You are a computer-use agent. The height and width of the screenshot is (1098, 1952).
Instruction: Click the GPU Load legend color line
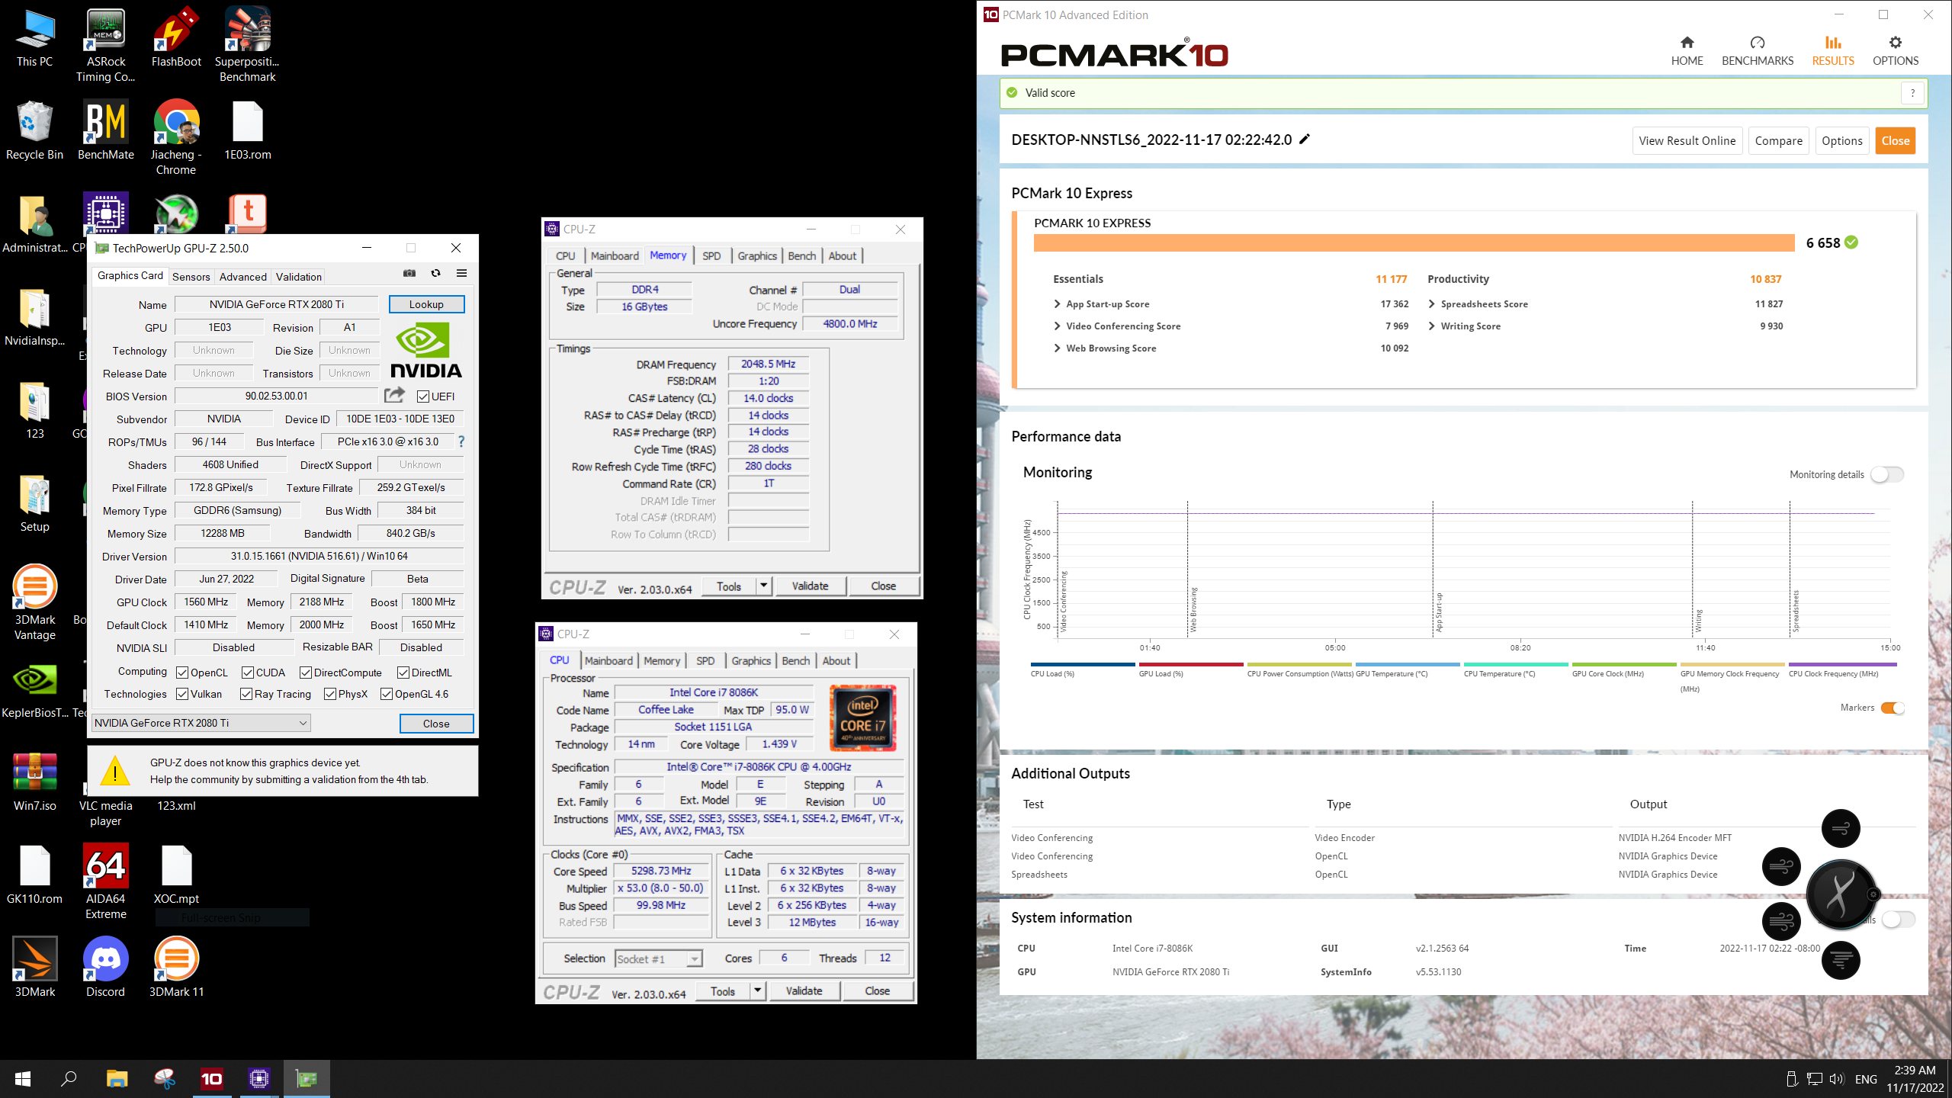(x=1191, y=665)
